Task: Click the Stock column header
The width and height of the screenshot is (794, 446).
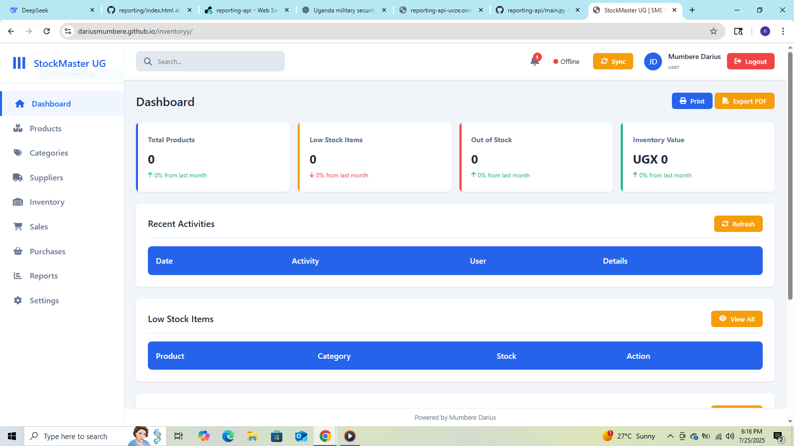Action: (x=506, y=356)
